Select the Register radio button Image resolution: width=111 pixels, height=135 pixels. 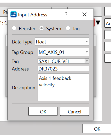[x=14, y=28]
